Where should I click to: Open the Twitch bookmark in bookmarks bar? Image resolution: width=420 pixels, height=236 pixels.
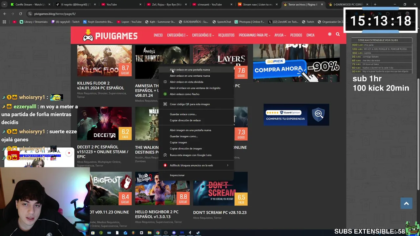point(308,22)
